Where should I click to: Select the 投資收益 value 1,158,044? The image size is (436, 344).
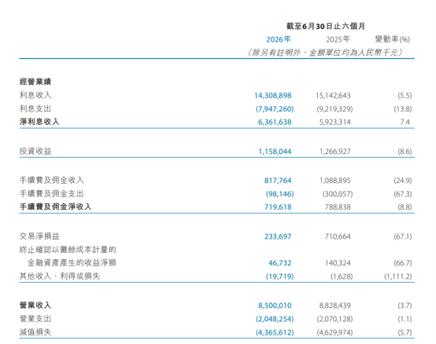(x=275, y=152)
